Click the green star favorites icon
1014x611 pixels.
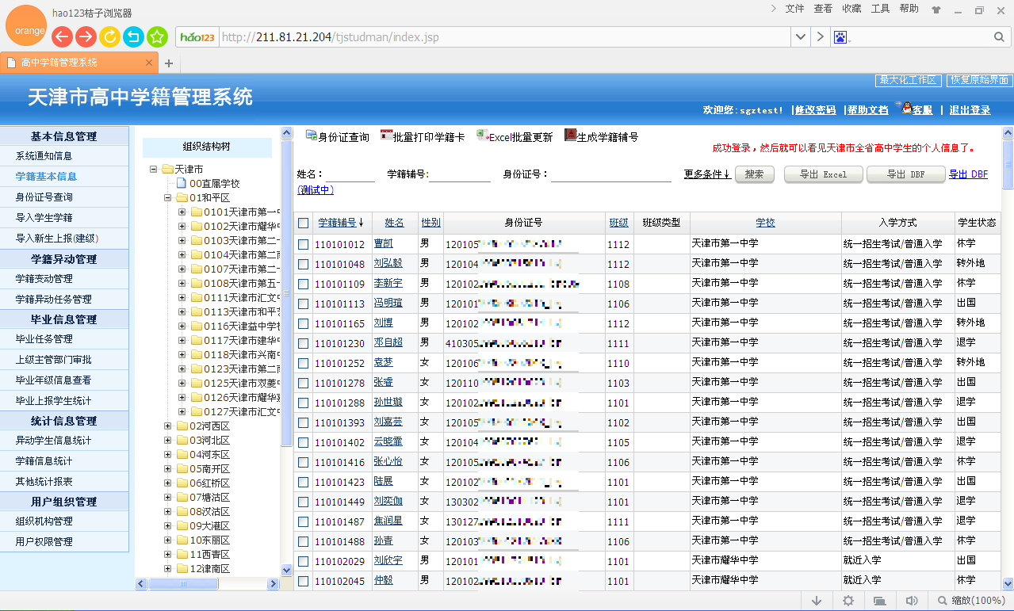pos(157,36)
